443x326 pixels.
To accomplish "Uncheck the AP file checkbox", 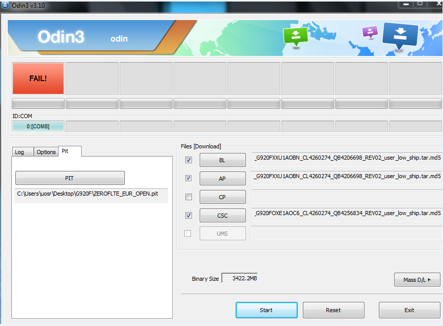I will tap(188, 178).
